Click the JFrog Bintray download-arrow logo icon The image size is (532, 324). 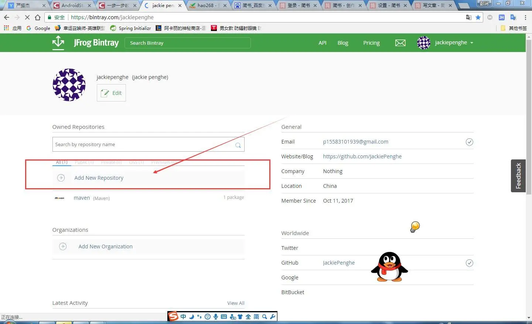tap(58, 42)
